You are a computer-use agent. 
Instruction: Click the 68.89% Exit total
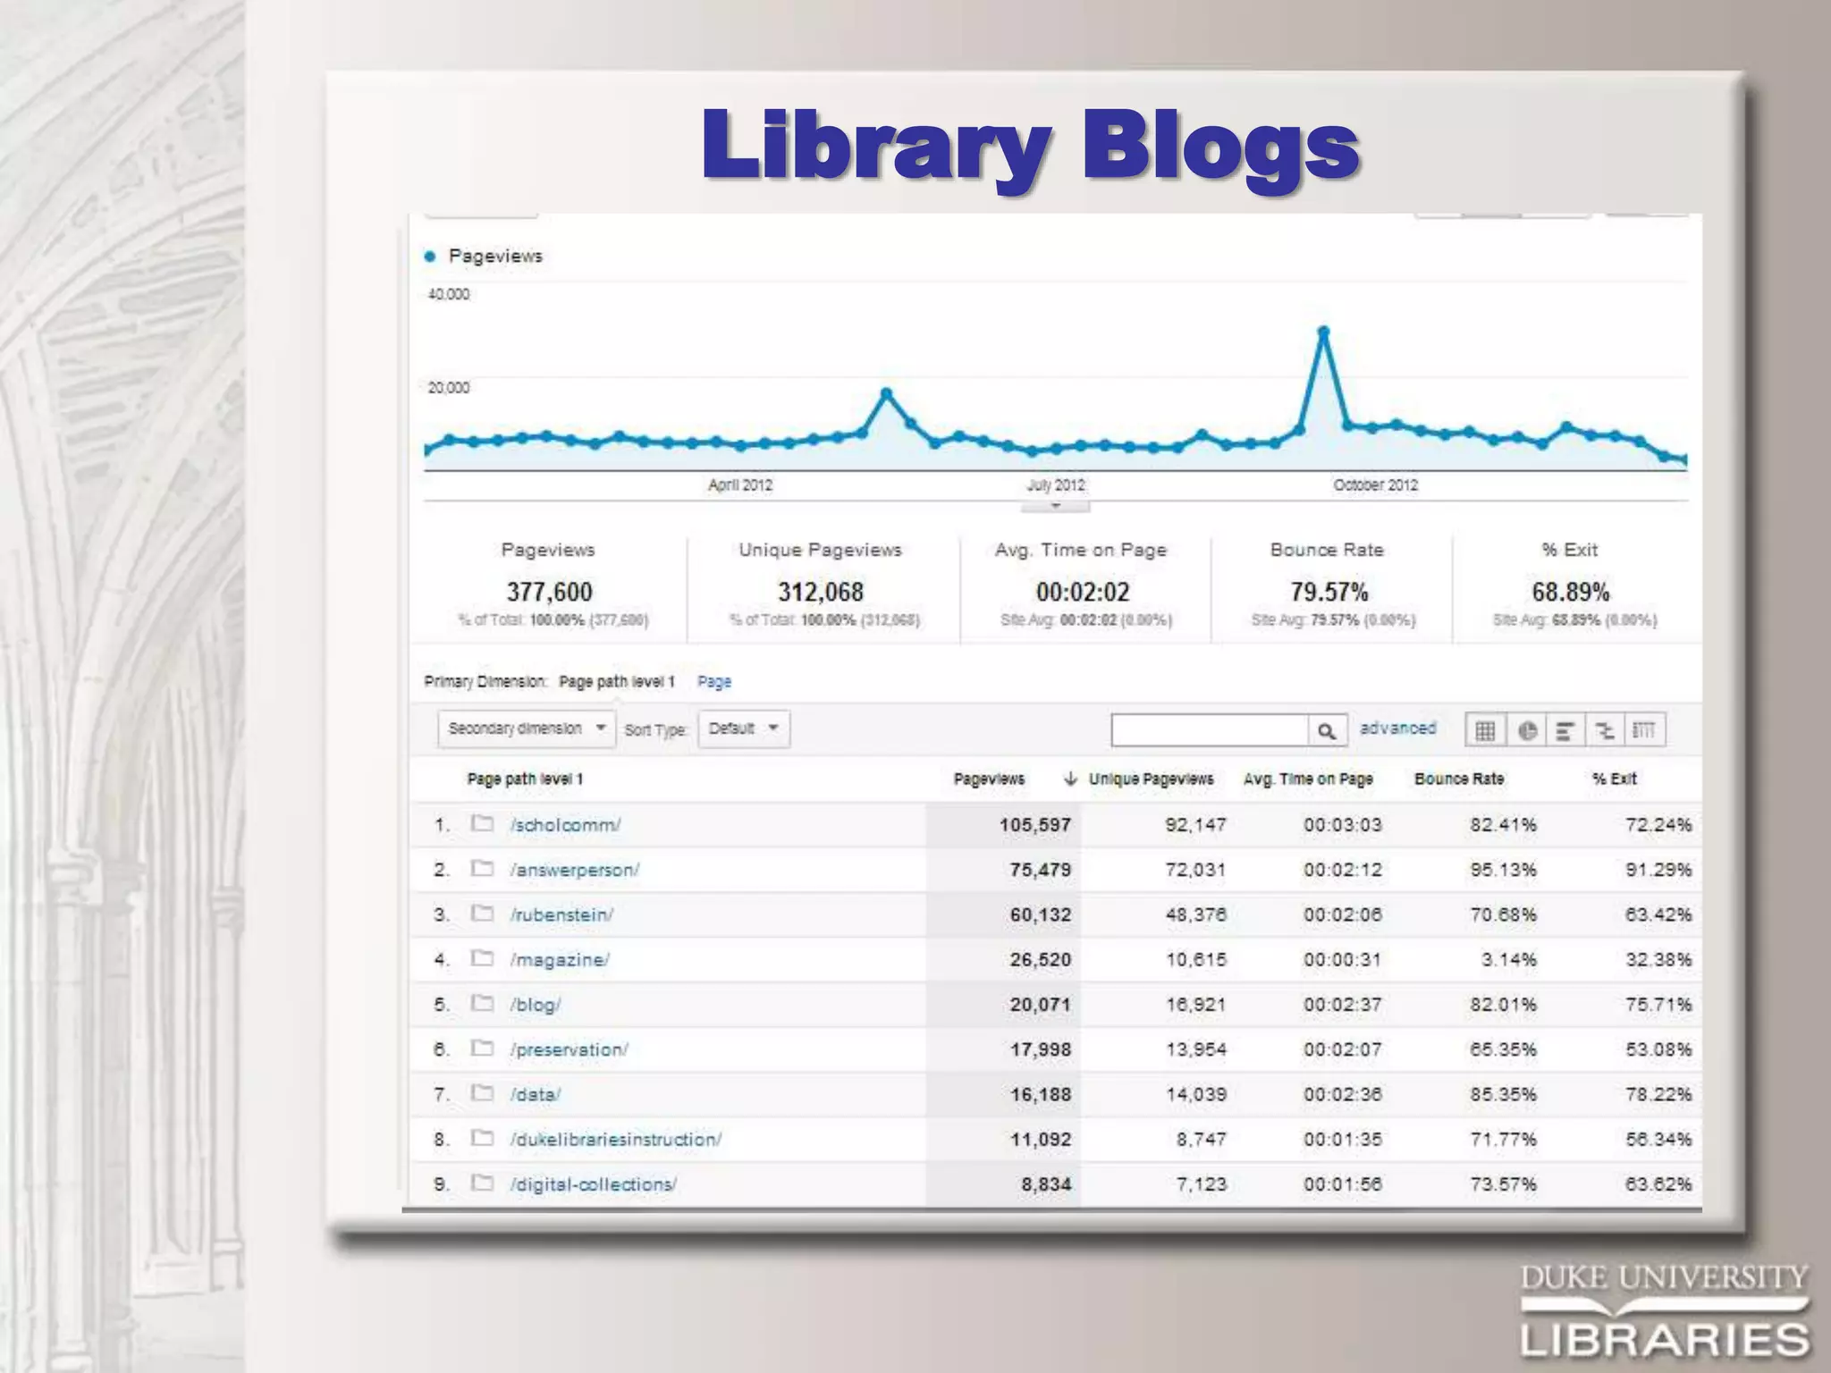point(1571,592)
